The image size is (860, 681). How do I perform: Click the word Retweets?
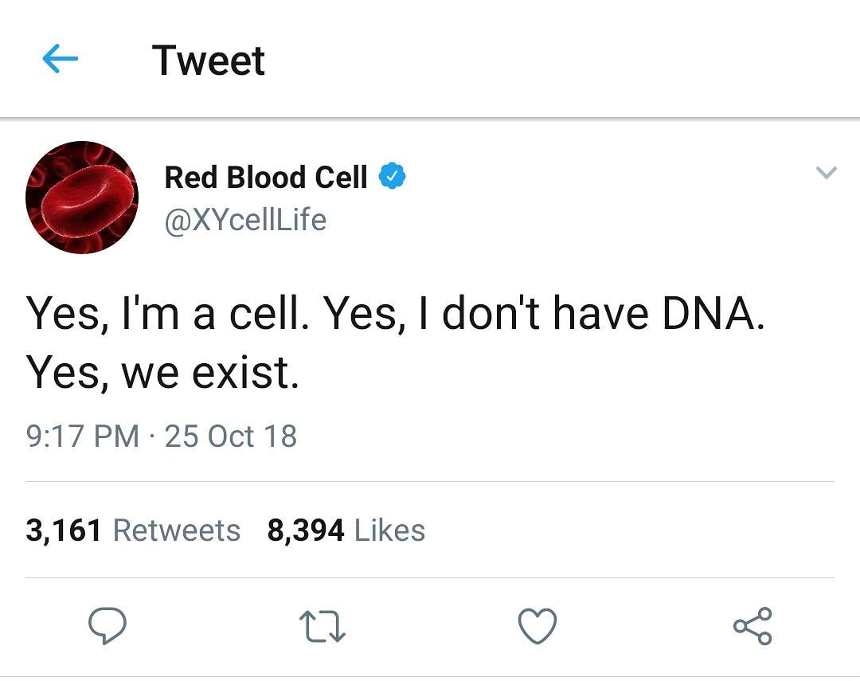[x=177, y=530]
